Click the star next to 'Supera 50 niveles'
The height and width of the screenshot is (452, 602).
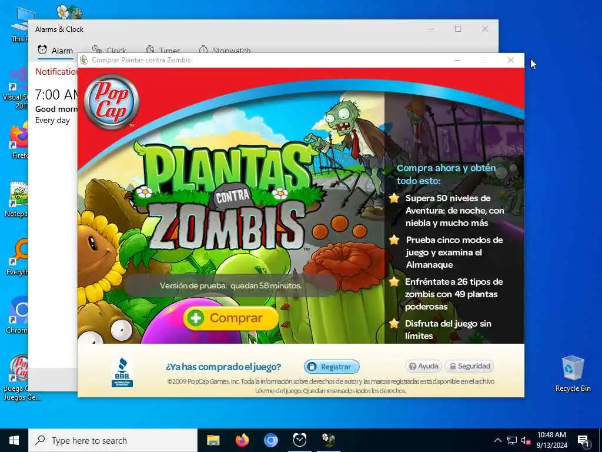(x=394, y=198)
